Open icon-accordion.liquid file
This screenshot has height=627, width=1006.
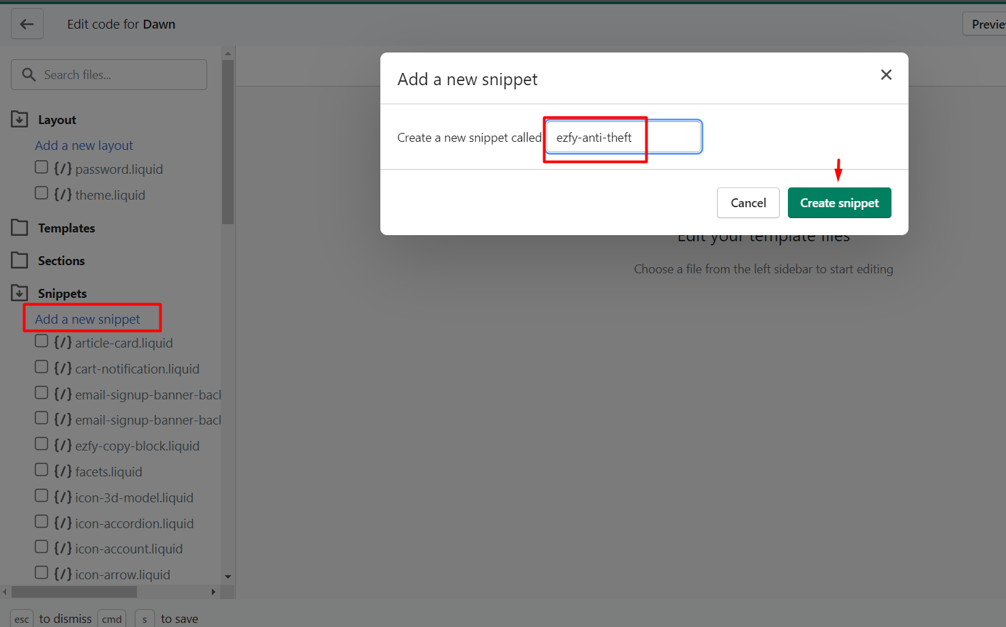pos(134,523)
